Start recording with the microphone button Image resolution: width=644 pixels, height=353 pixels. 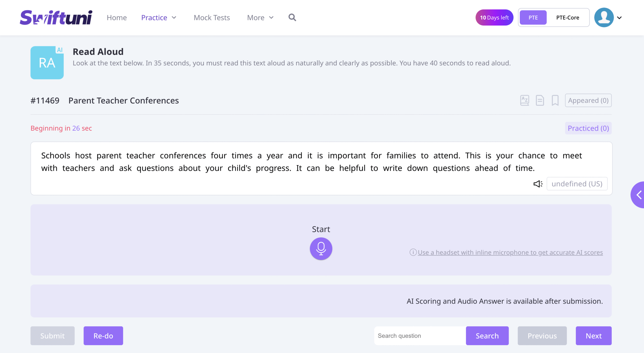point(321,248)
